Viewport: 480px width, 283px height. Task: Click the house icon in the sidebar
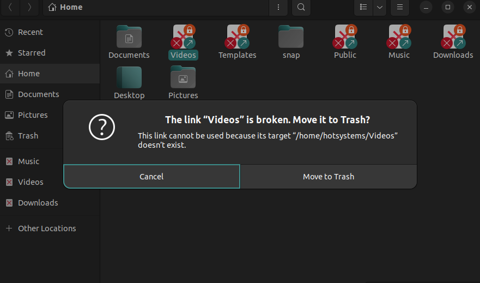[9, 74]
